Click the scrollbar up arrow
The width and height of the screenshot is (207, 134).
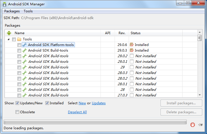tap(200, 32)
